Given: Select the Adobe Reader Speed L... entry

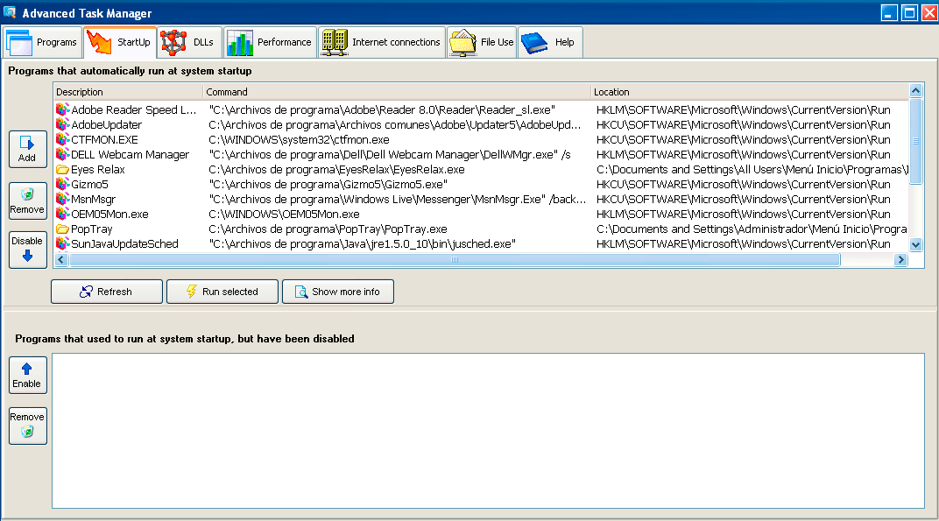Looking at the screenshot, I should (133, 109).
